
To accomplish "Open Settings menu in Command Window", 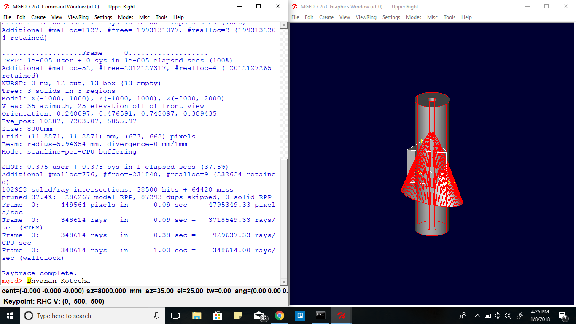I will 103,17.
